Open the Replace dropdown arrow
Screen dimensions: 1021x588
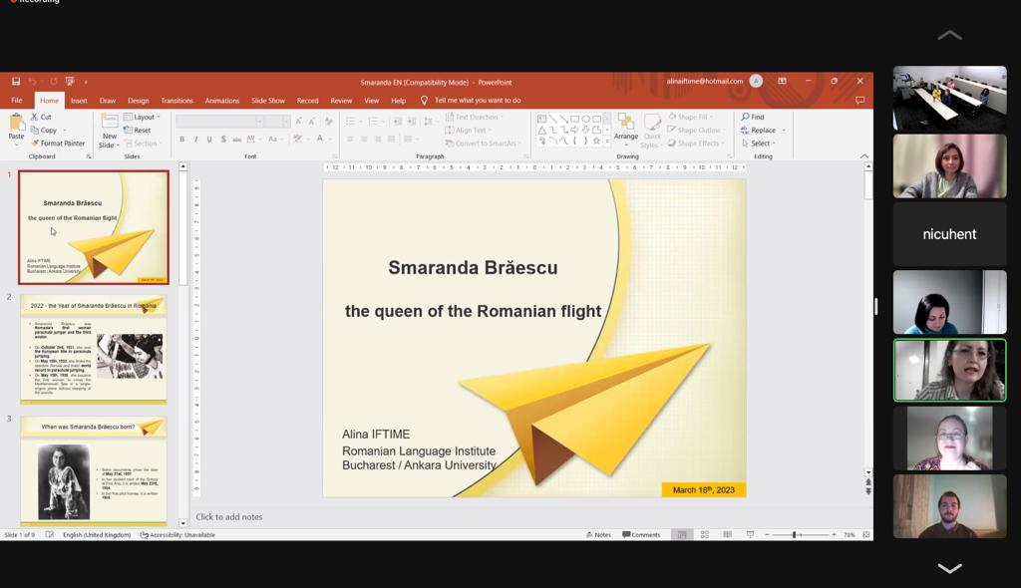click(784, 131)
